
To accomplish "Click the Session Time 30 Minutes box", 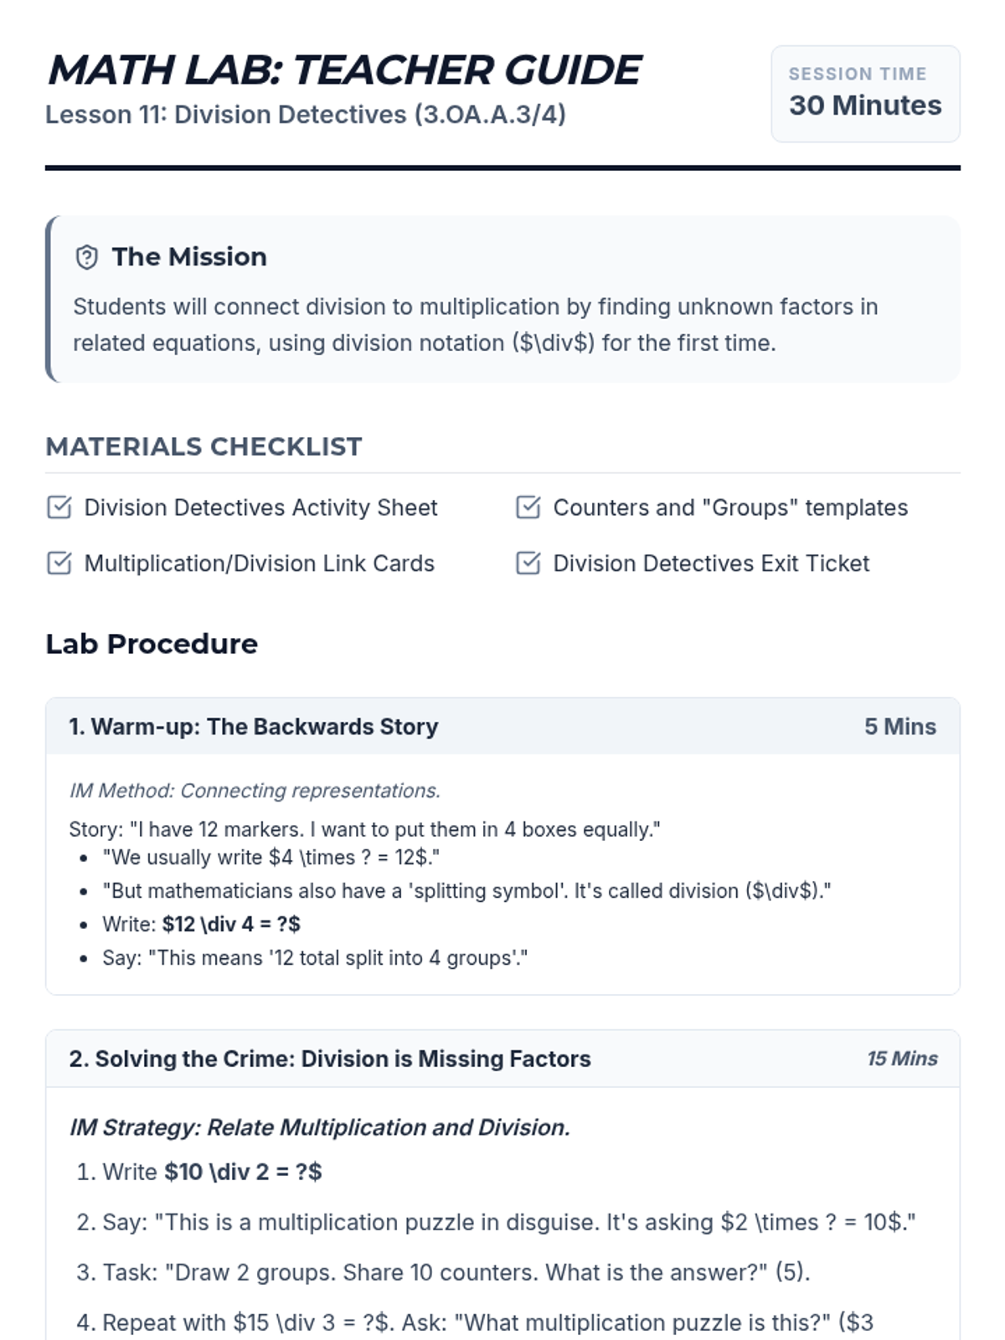I will 865,94.
